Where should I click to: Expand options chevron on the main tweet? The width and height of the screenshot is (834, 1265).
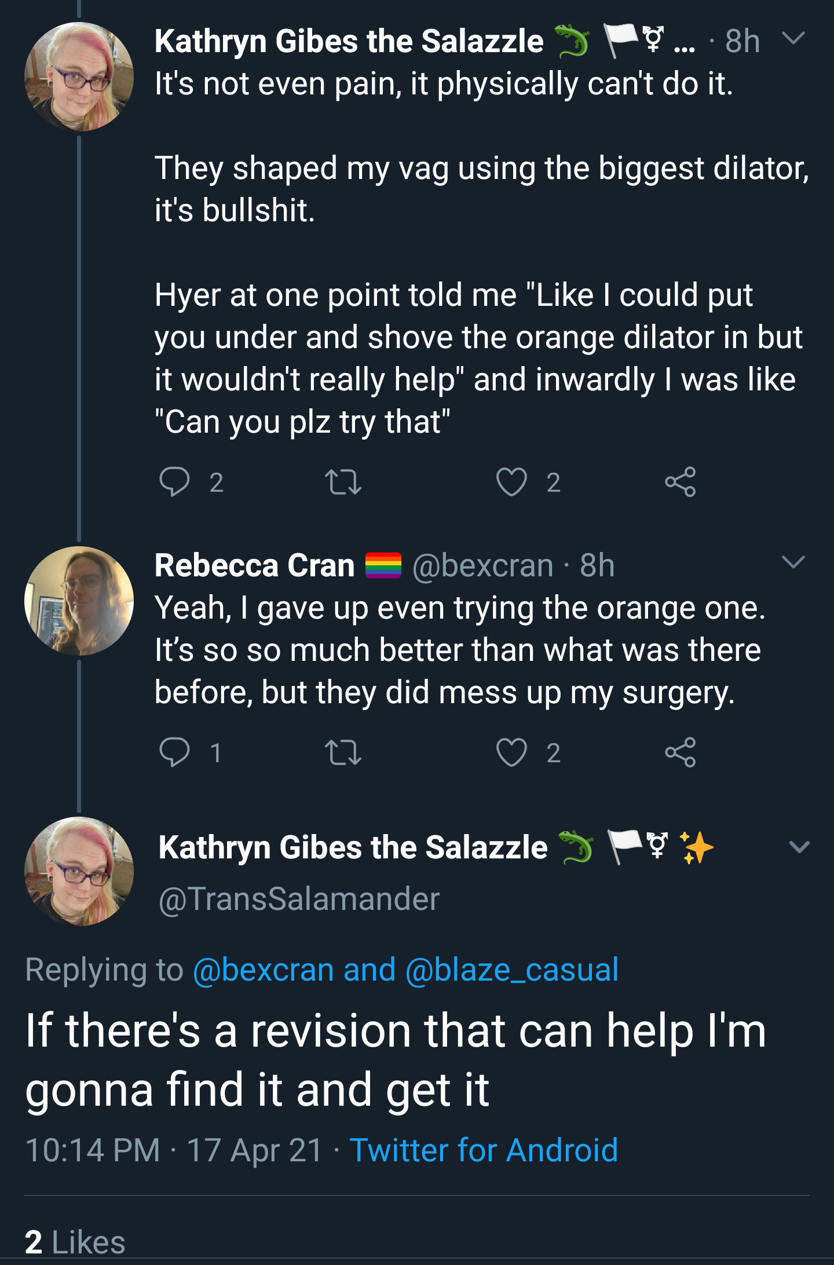(x=800, y=847)
